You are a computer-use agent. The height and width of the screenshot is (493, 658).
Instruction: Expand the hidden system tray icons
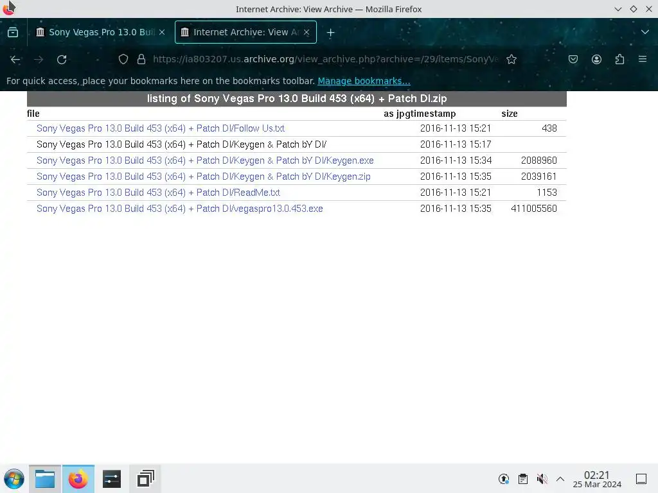(x=560, y=479)
